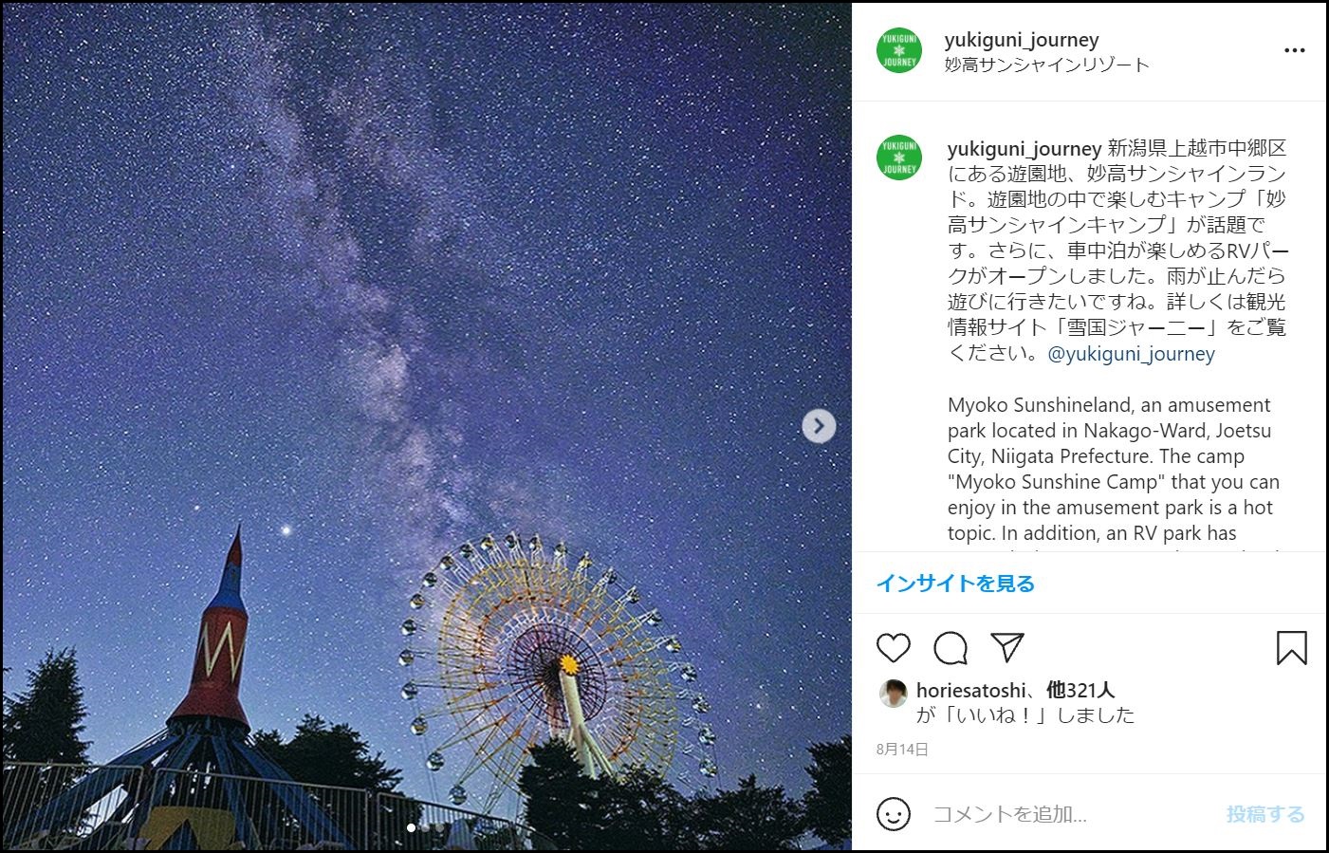Open yukiguni_journey profile avatar in header

click(898, 50)
